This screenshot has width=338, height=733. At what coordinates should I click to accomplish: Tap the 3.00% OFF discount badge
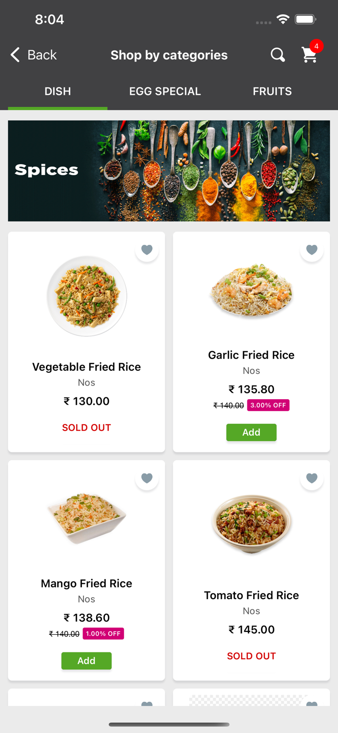click(x=268, y=405)
